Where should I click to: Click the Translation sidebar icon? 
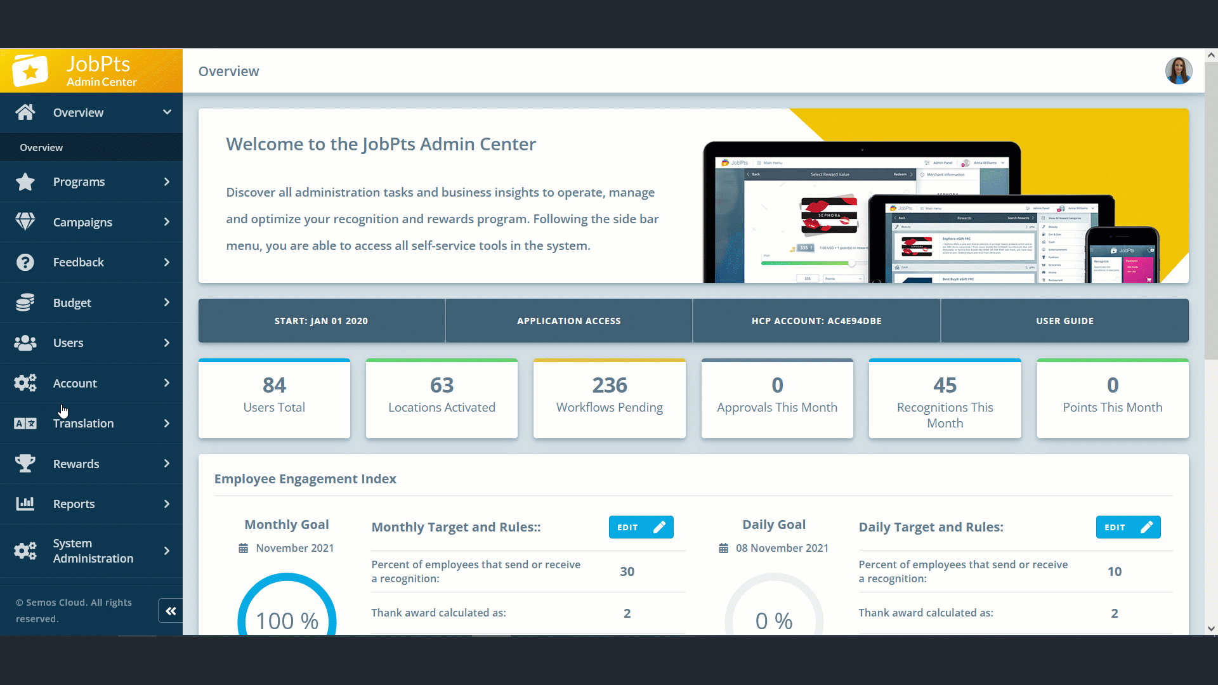pos(25,422)
